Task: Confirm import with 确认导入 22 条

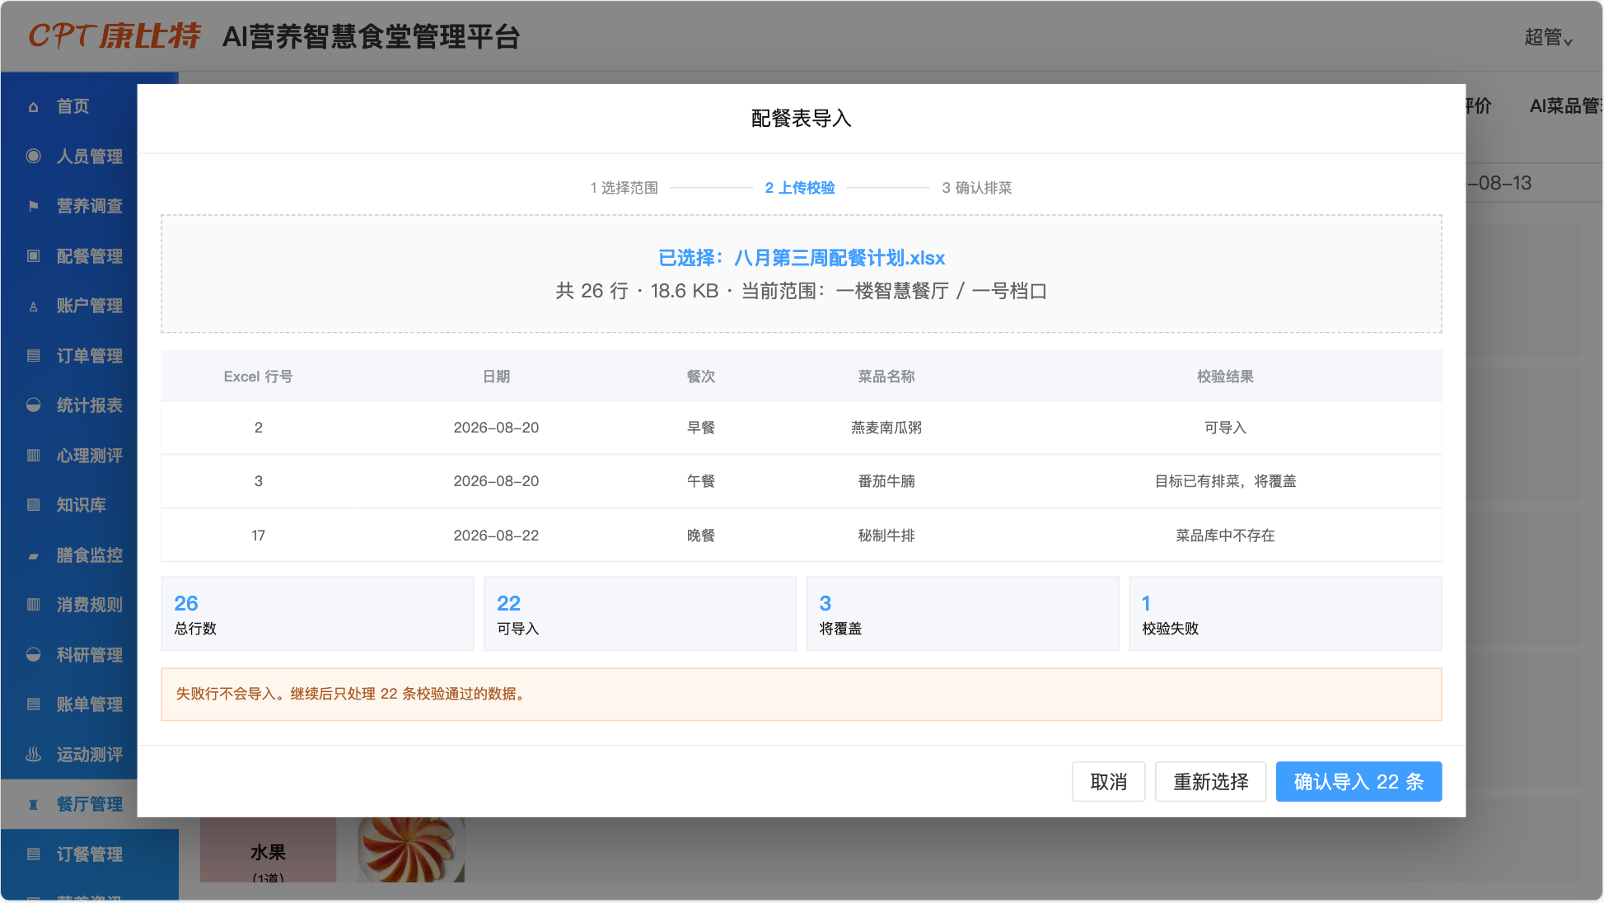Action: 1358,781
